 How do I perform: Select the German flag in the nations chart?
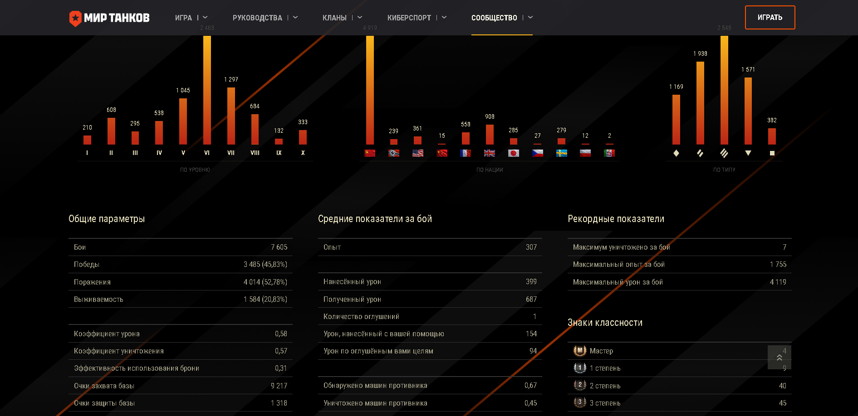(x=394, y=153)
